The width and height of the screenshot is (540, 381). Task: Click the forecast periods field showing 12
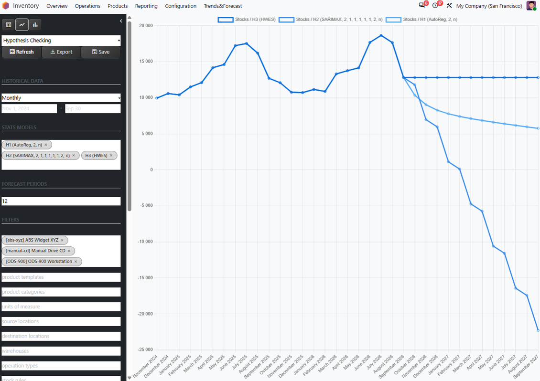[61, 201]
